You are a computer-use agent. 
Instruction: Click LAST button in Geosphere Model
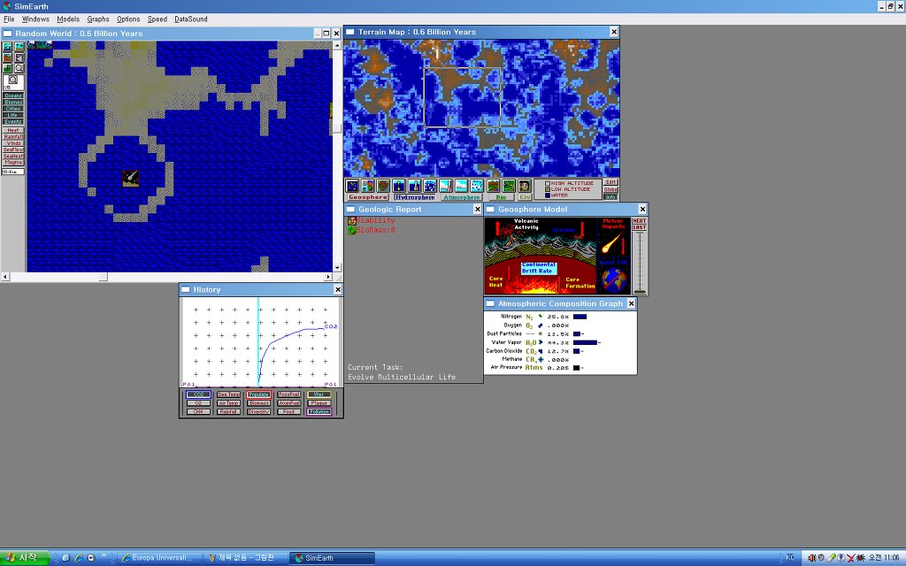click(x=639, y=227)
